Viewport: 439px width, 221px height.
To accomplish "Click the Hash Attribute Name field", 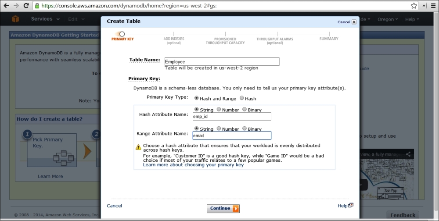I will pos(232,116).
